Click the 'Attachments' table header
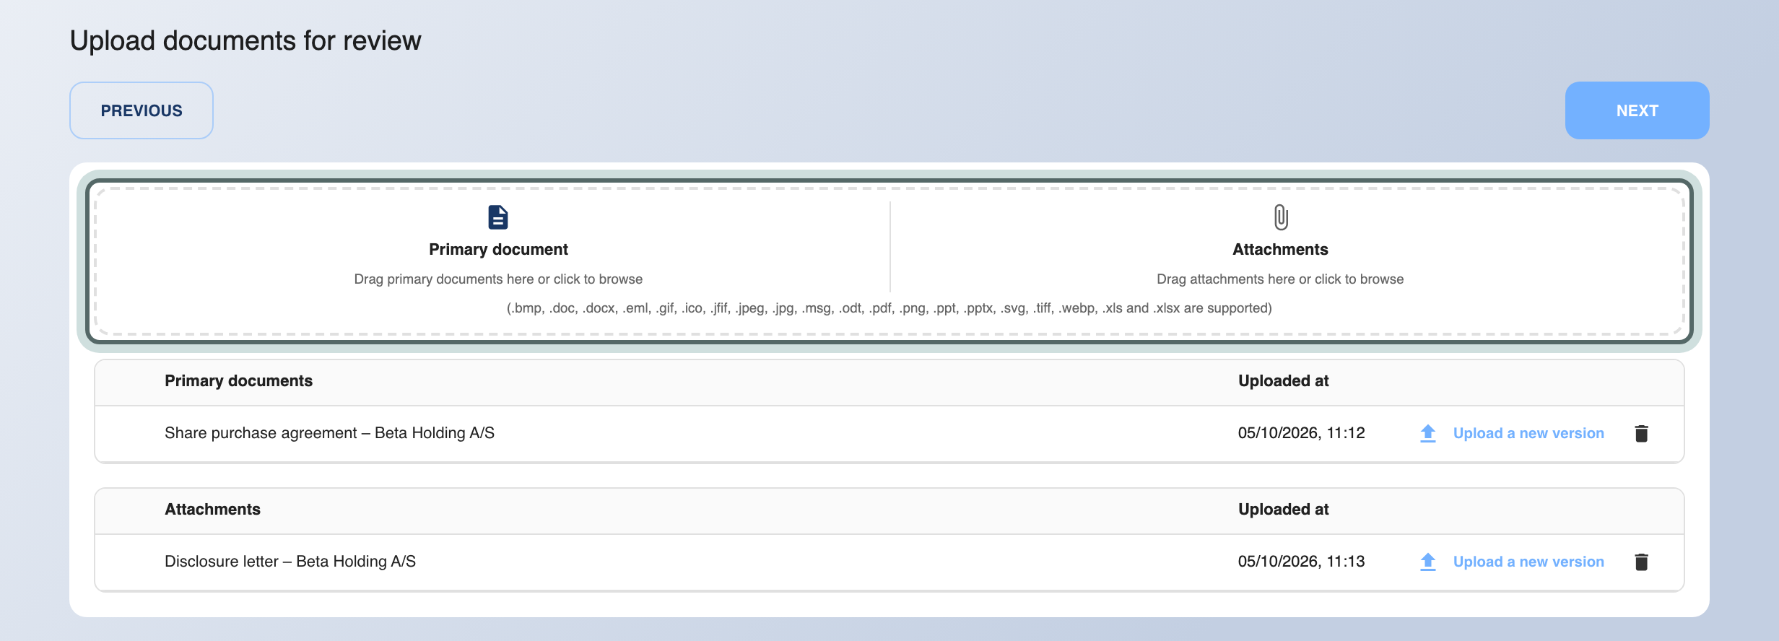Viewport: 1779px width, 641px height. coord(212,510)
